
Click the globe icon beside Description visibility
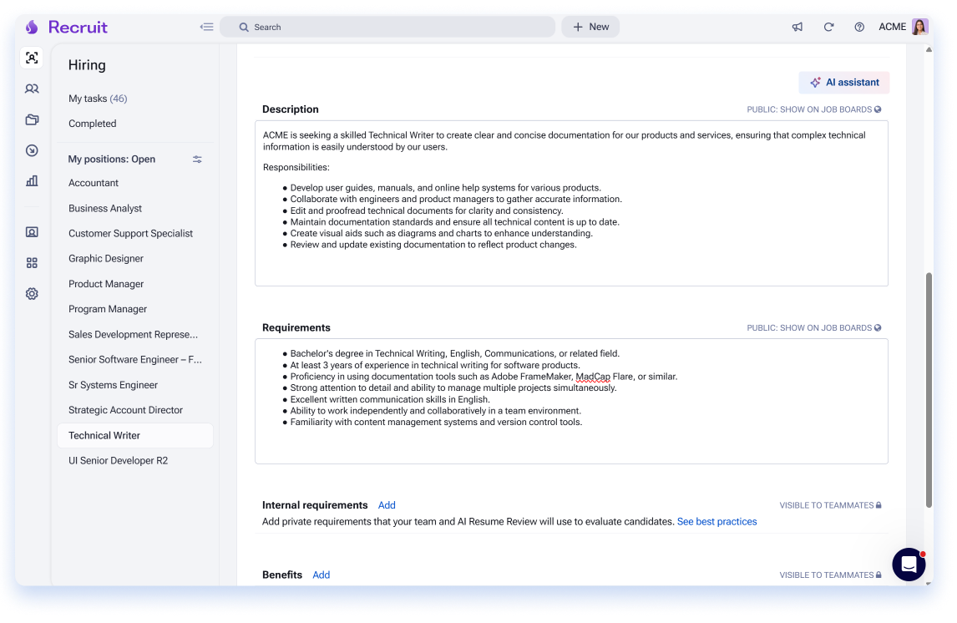tap(877, 109)
